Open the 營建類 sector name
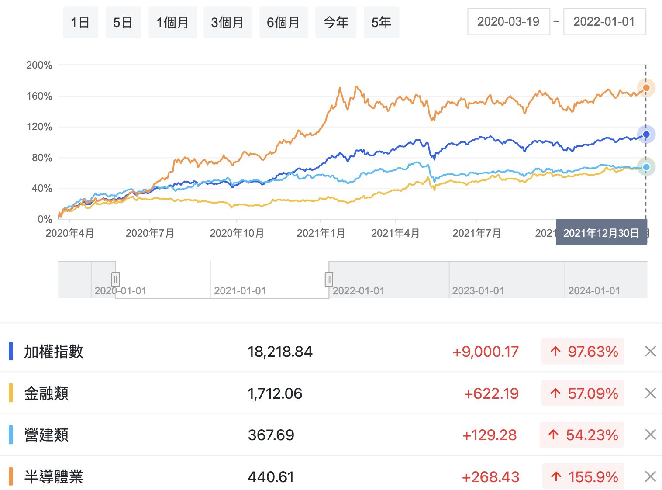The height and width of the screenshot is (490, 662). [x=46, y=435]
